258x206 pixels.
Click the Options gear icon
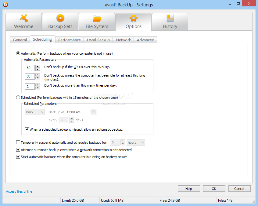(134, 18)
